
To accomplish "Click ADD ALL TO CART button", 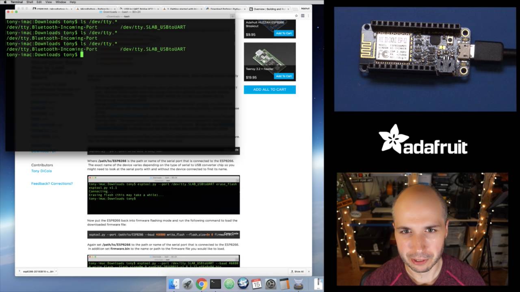I will click(x=270, y=89).
